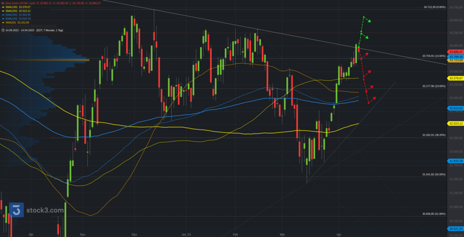Click the Mär label on time axis

282,234
